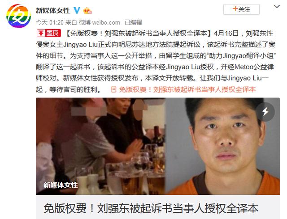Open the 今天 01:20 timestamp link

[49, 22]
